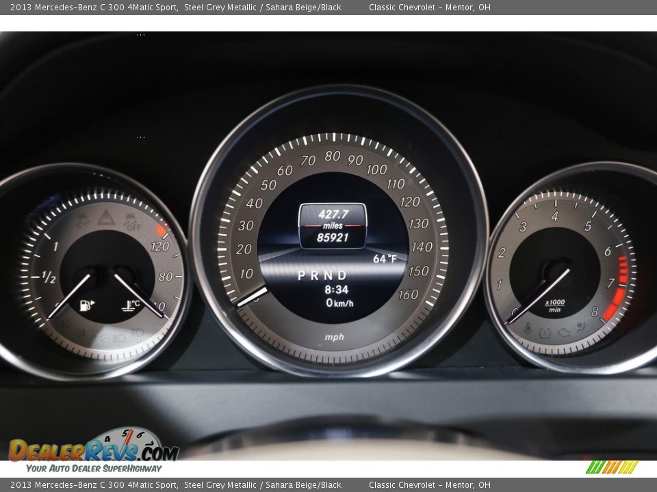Click the bottom caption Steel Grey Metallic / Sahara Beige/Black
This screenshot has width=657, height=492.
coord(263,485)
